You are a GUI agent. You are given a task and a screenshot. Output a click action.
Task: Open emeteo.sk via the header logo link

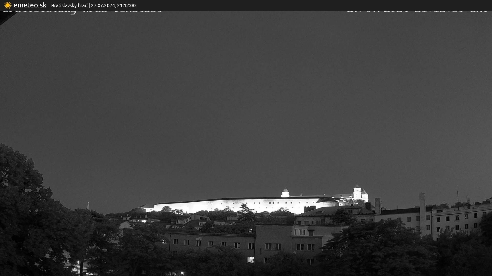click(24, 5)
